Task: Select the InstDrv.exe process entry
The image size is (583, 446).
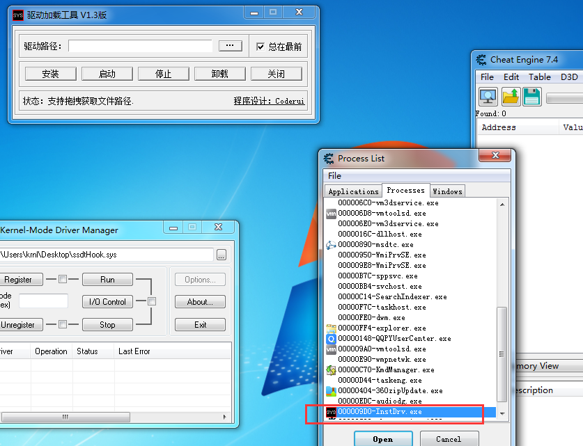Action: point(380,412)
